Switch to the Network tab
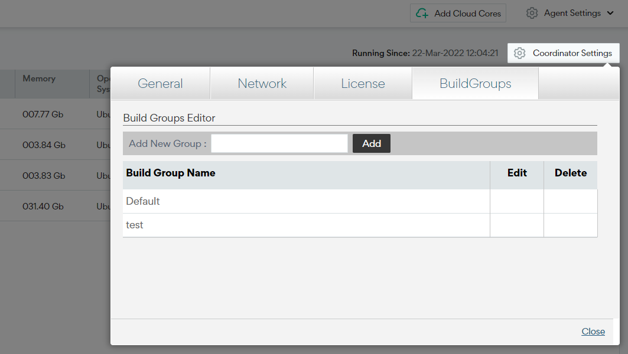This screenshot has height=354, width=628. coord(262,84)
